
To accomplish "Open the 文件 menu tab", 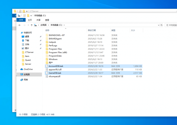I will [x=21, y=20].
